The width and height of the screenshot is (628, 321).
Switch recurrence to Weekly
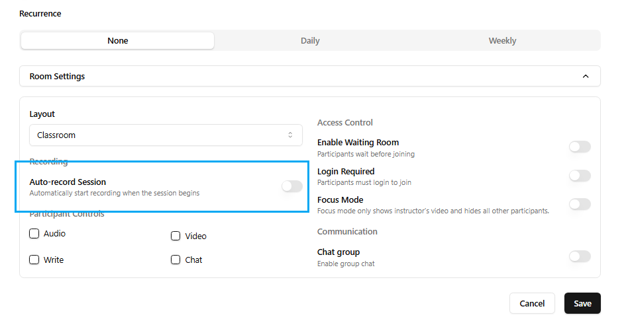pos(502,41)
